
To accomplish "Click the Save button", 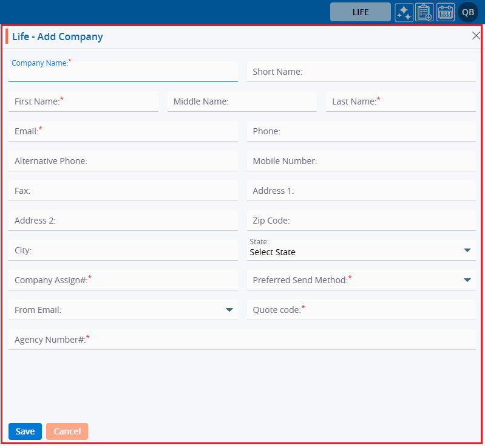I will tap(25, 431).
